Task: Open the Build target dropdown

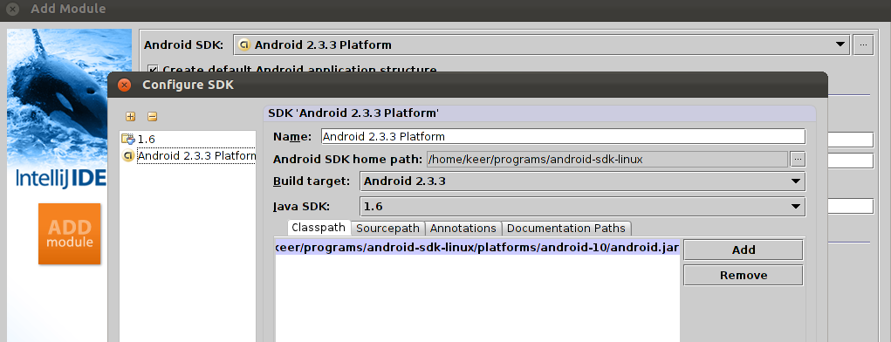Action: pos(582,181)
